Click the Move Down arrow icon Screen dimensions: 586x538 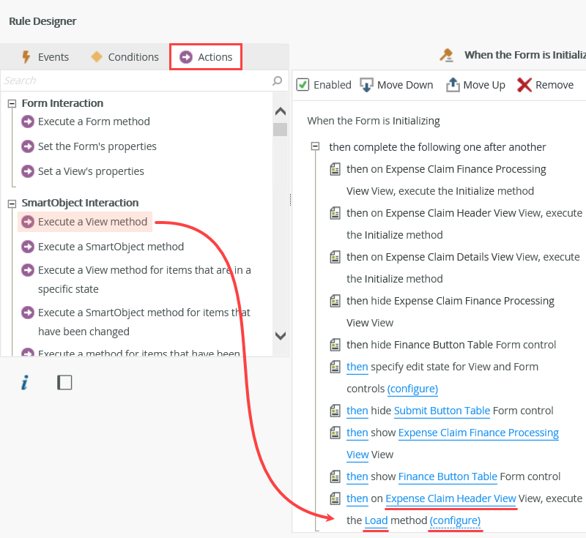pos(366,84)
